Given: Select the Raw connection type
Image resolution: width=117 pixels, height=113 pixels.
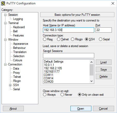Looking at the screenshot, I should [x=45, y=39].
